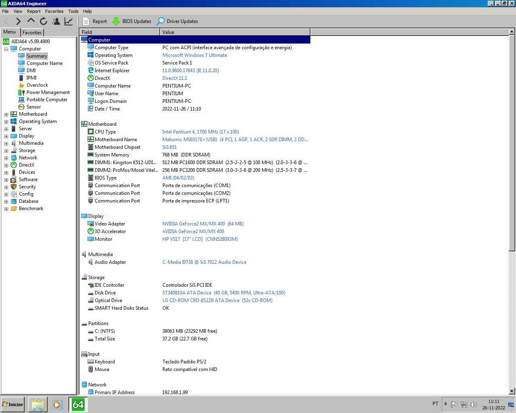The height and width of the screenshot is (413, 516).
Task: Expand the DirectX tree node
Action: point(6,165)
